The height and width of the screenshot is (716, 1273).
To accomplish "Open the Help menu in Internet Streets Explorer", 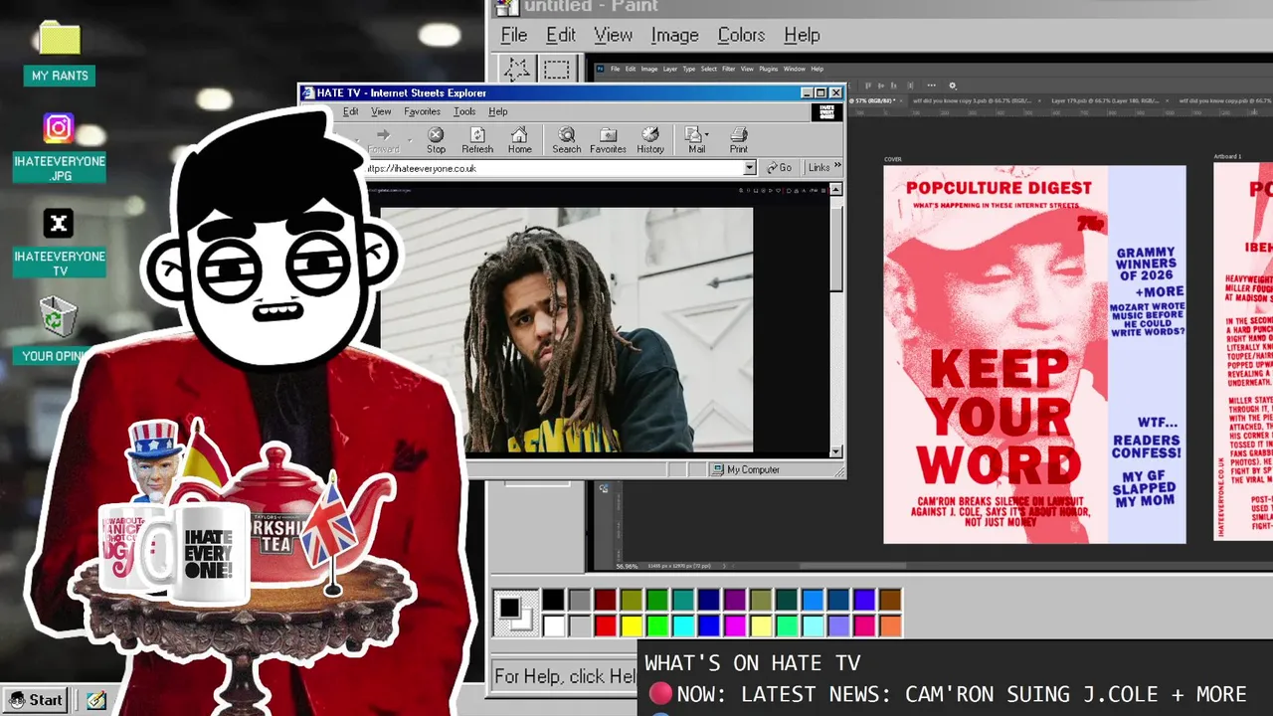I will pos(498,112).
